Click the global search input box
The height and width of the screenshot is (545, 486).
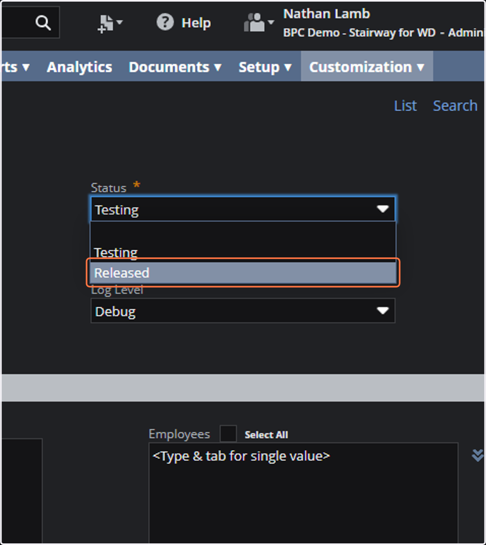30,22
